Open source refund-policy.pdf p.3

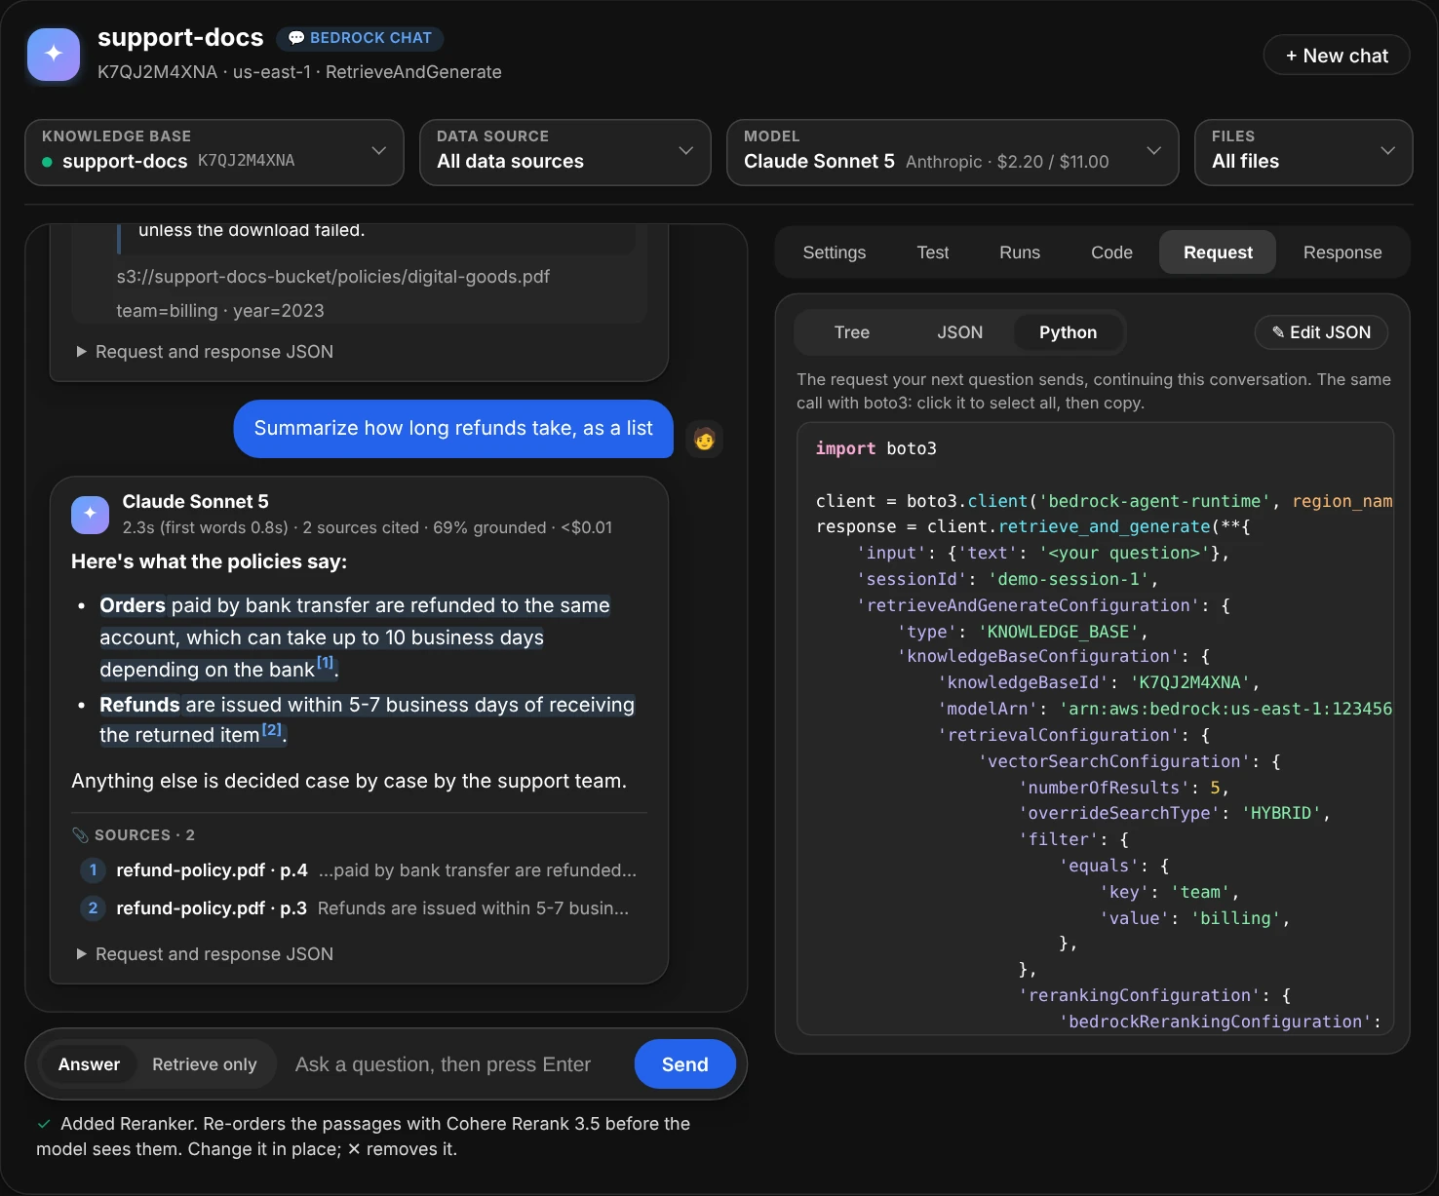(361, 907)
